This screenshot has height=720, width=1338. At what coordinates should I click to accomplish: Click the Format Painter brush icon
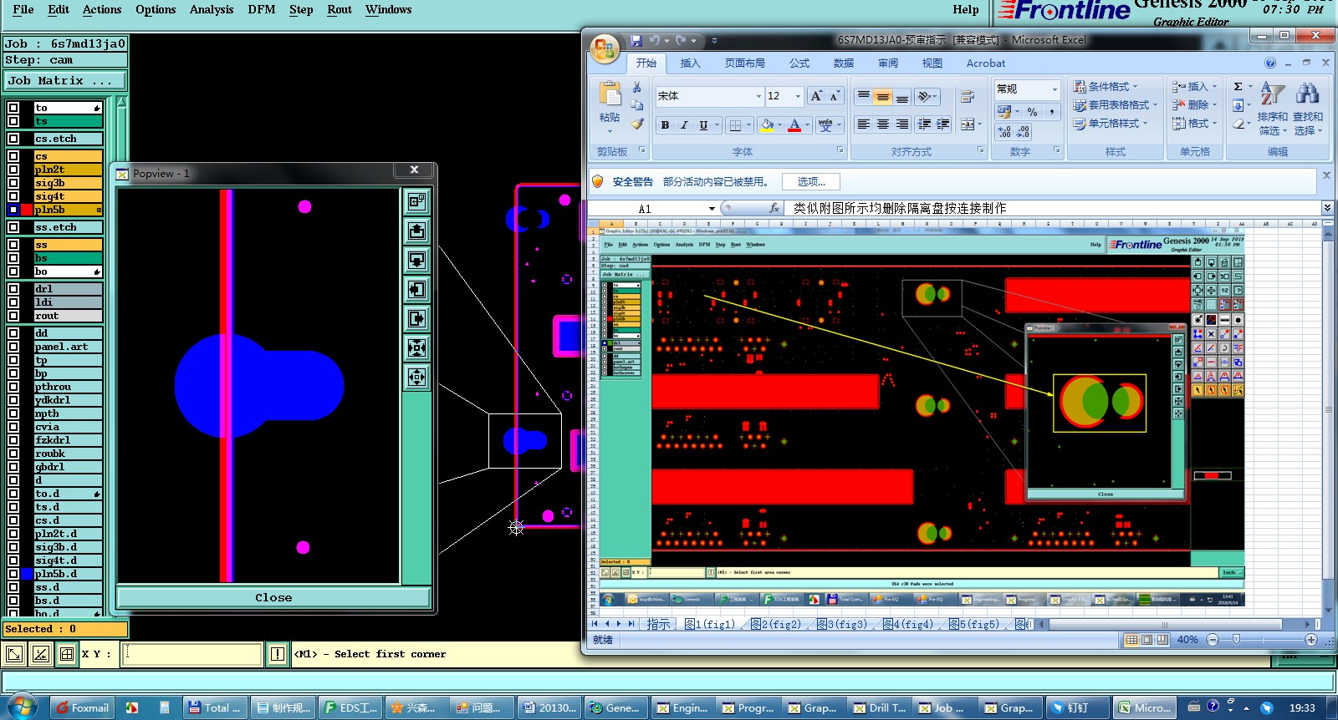pos(637,124)
